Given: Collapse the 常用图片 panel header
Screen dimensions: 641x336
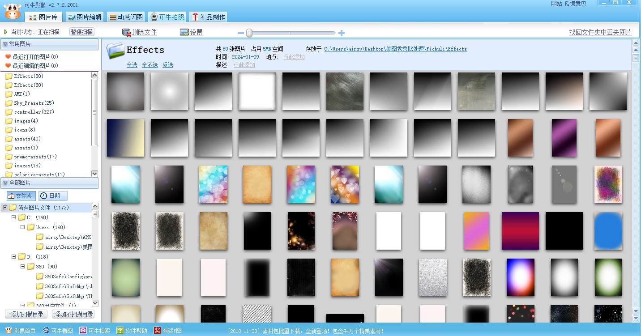Looking at the screenshot, I should (x=5, y=44).
